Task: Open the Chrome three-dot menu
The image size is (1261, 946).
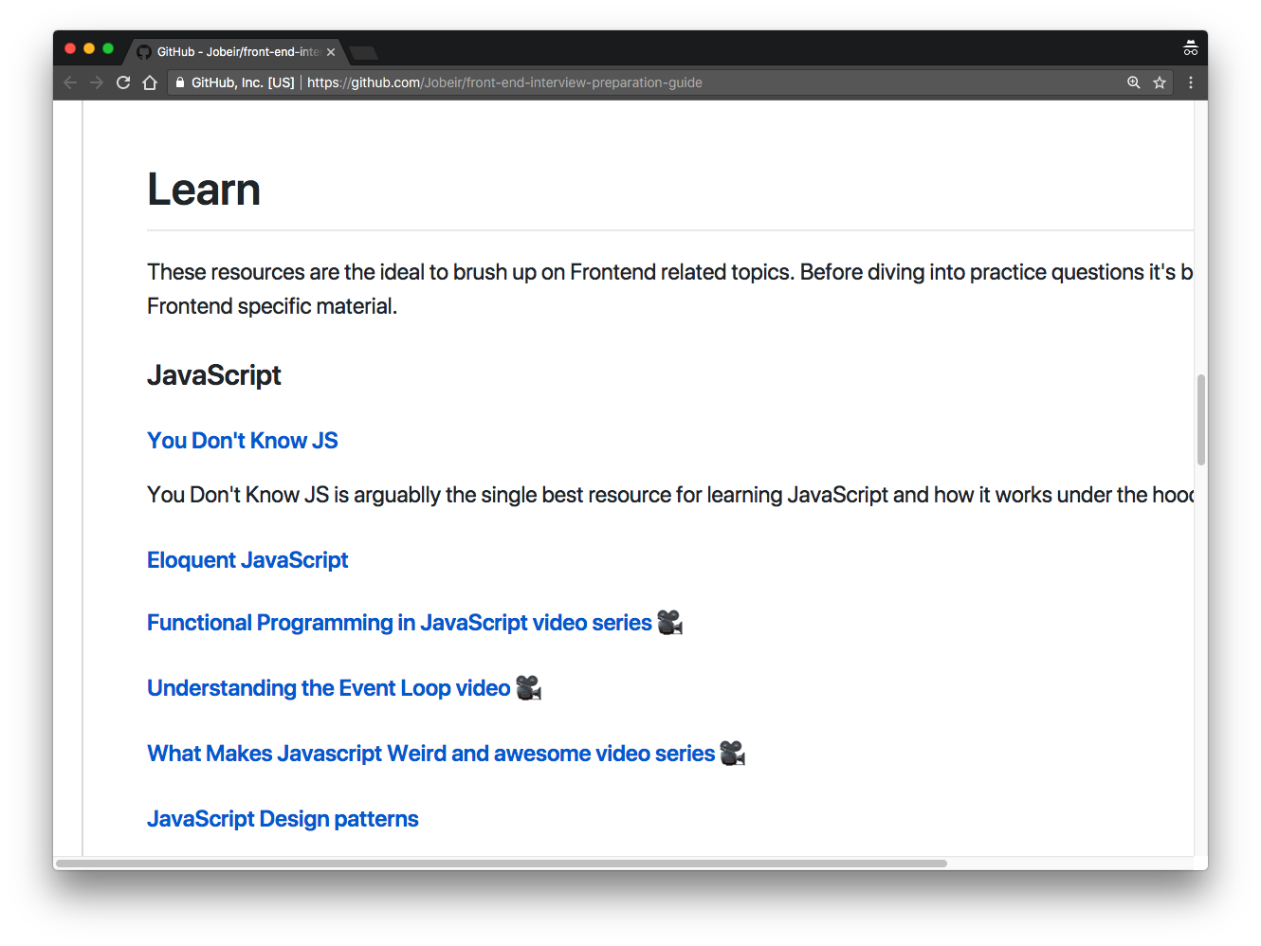Action: point(1191,82)
